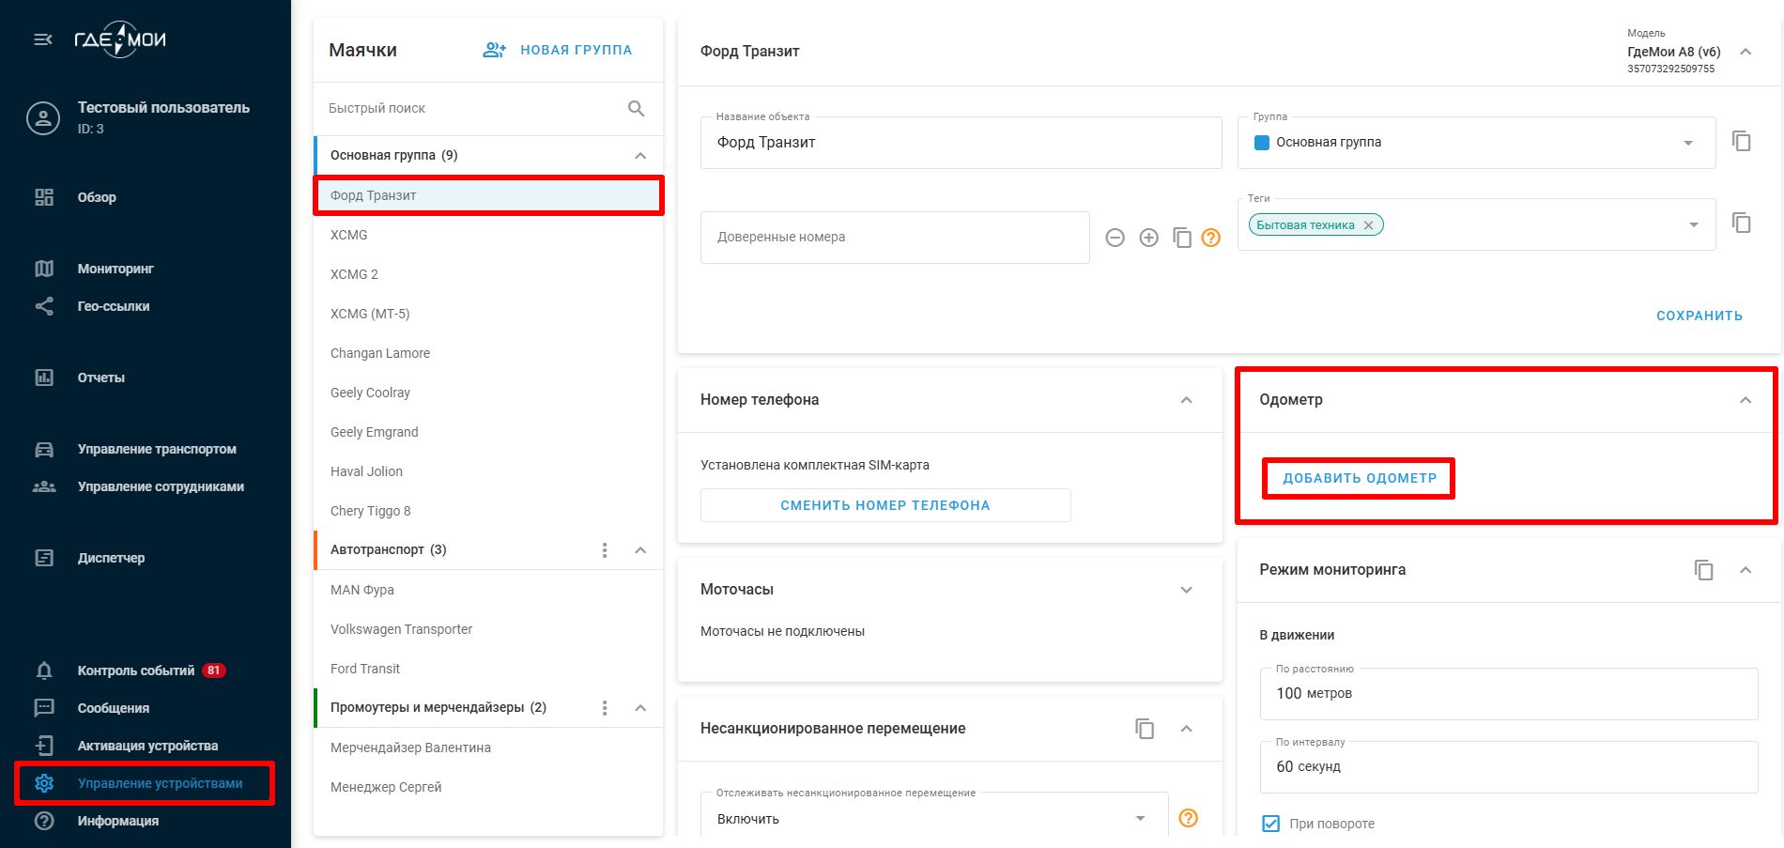Click the minus icon beside Доверенные номера

[x=1115, y=238]
